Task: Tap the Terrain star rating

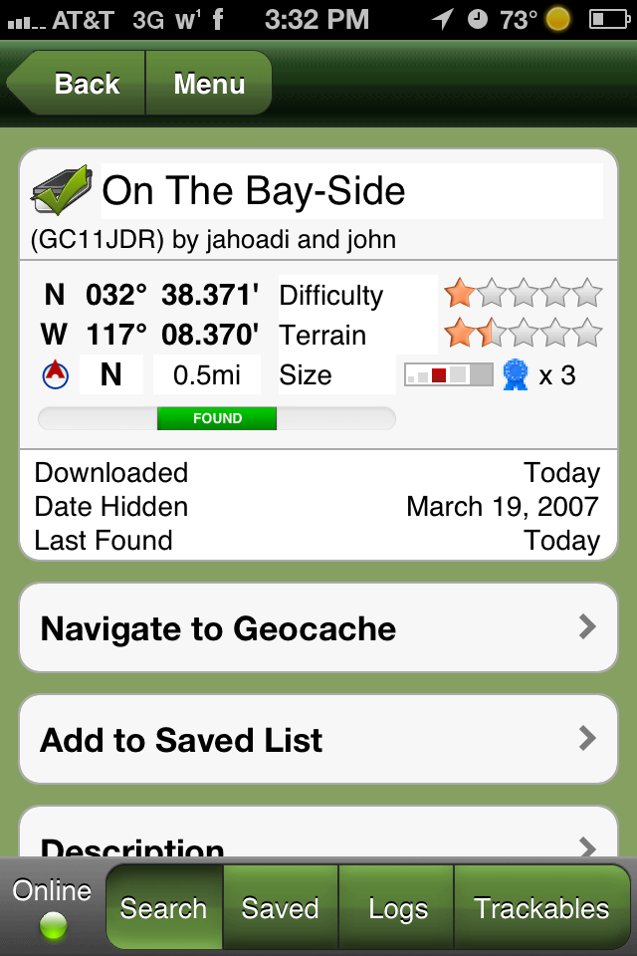Action: (524, 334)
